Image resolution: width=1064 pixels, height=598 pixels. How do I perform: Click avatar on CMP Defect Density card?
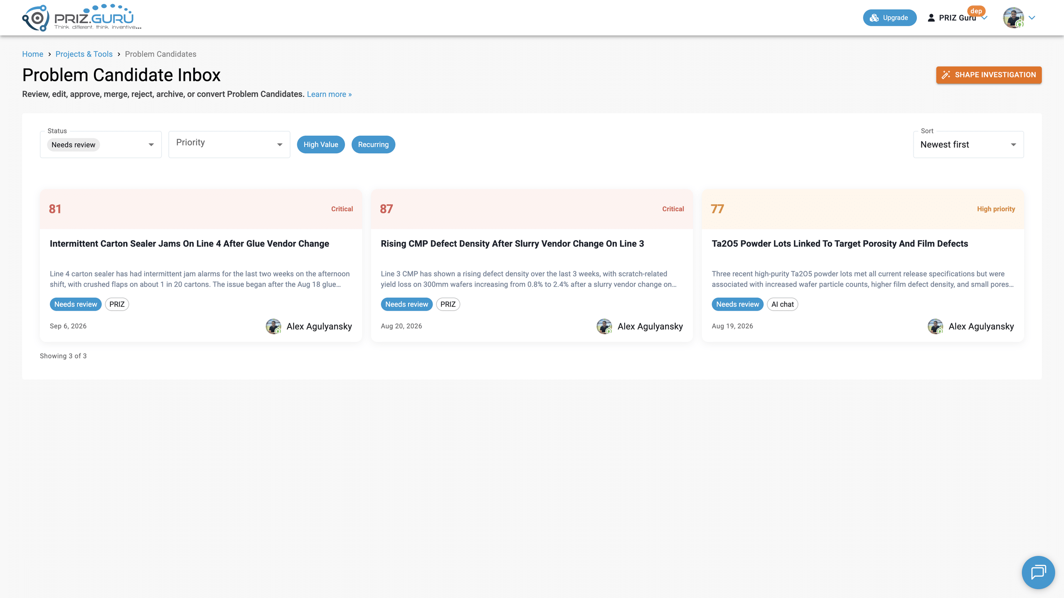pos(604,326)
